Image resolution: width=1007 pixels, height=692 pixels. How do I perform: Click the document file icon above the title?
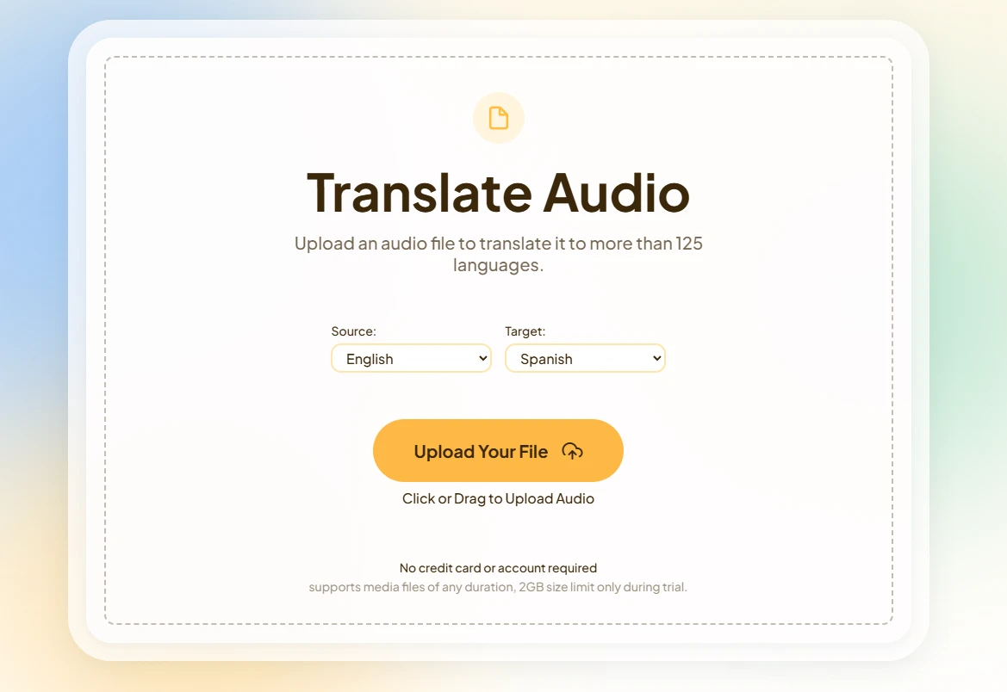(x=498, y=118)
